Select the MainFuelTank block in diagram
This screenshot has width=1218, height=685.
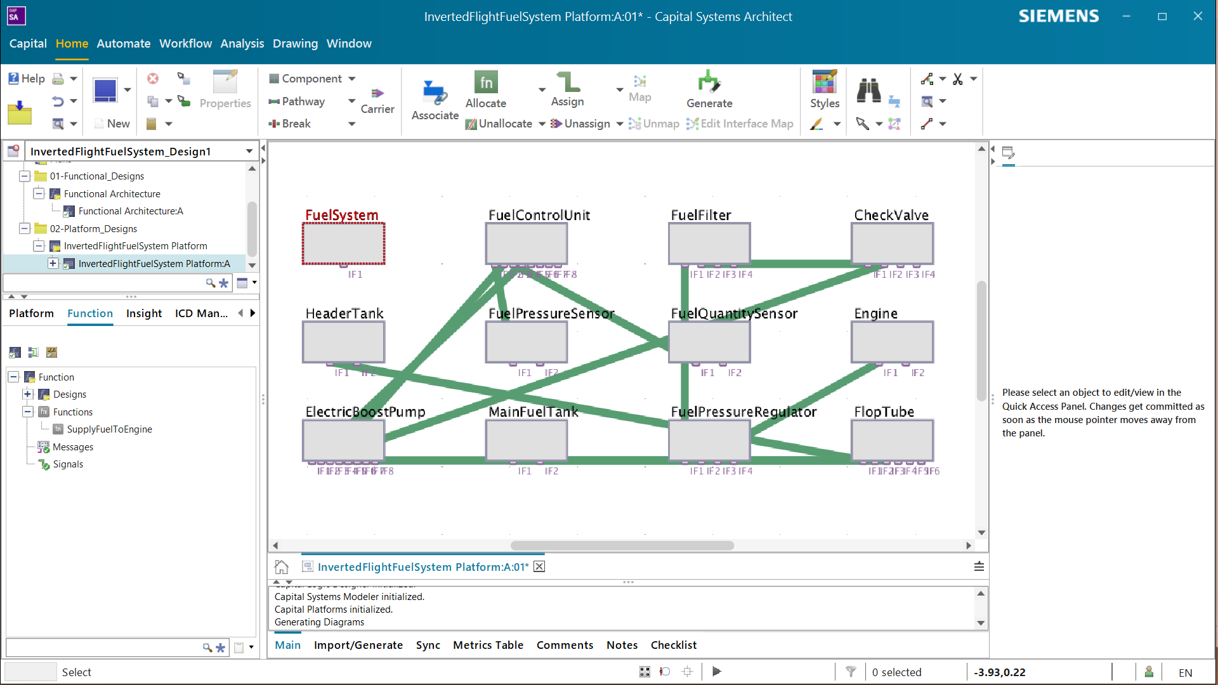(x=527, y=440)
